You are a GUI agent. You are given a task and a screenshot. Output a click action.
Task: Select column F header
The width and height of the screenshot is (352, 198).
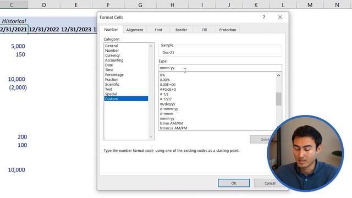pyautogui.click(x=108, y=5)
